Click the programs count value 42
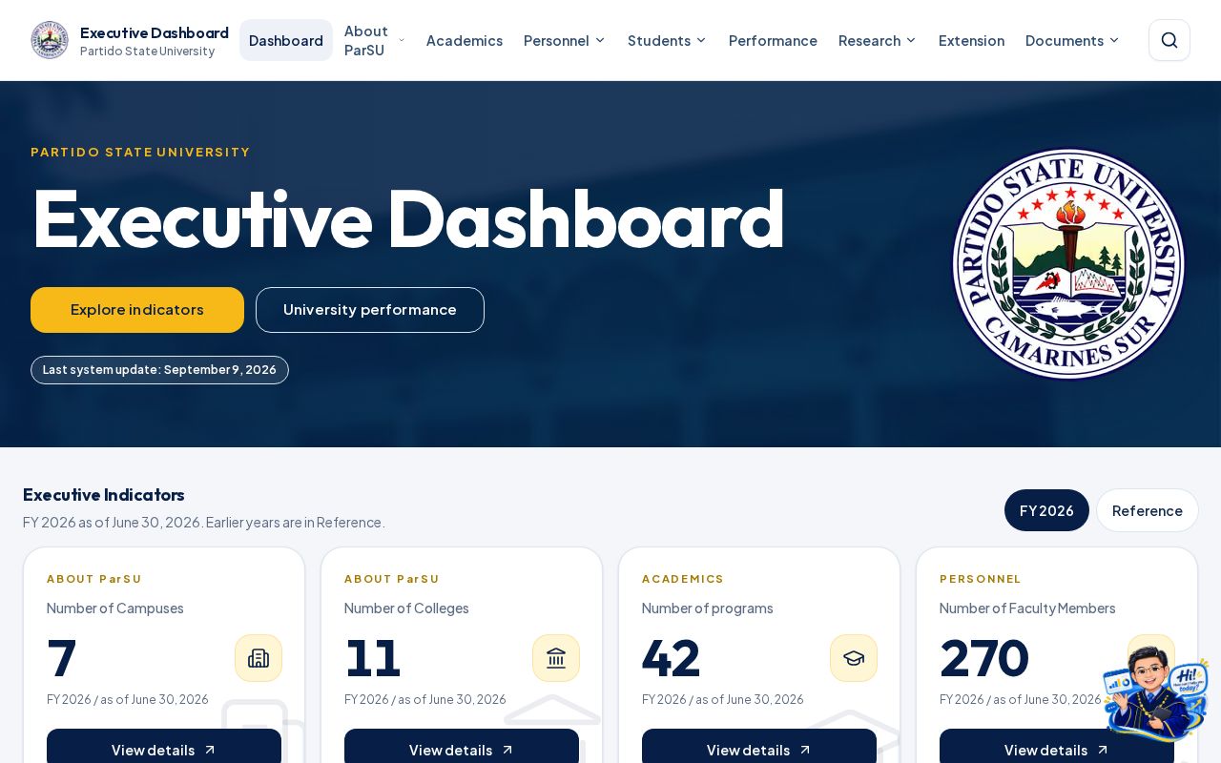1221x763 pixels. click(x=672, y=658)
